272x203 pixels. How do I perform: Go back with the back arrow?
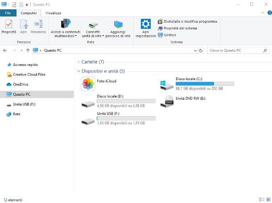pyautogui.click(x=5, y=51)
